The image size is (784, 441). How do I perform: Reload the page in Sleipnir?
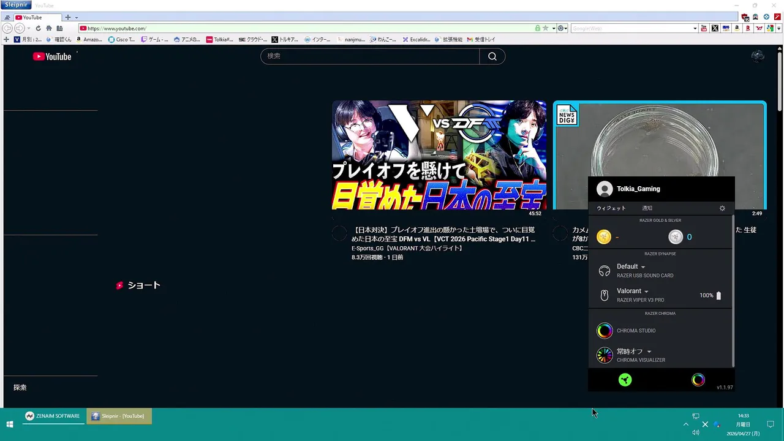pos(38,28)
